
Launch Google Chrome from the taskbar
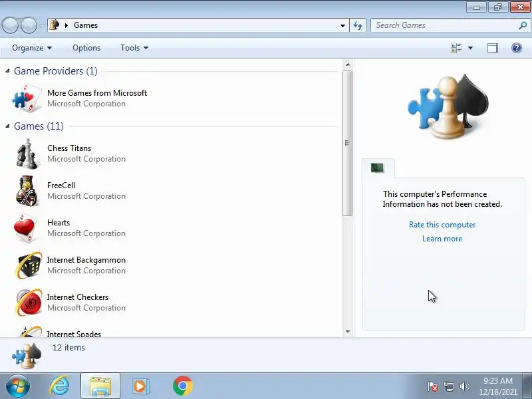(x=182, y=386)
